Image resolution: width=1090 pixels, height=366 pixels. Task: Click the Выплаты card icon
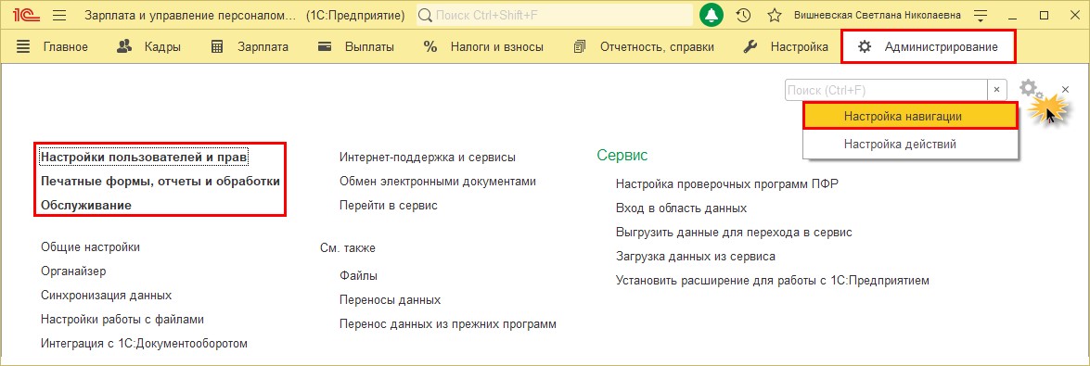(x=324, y=47)
